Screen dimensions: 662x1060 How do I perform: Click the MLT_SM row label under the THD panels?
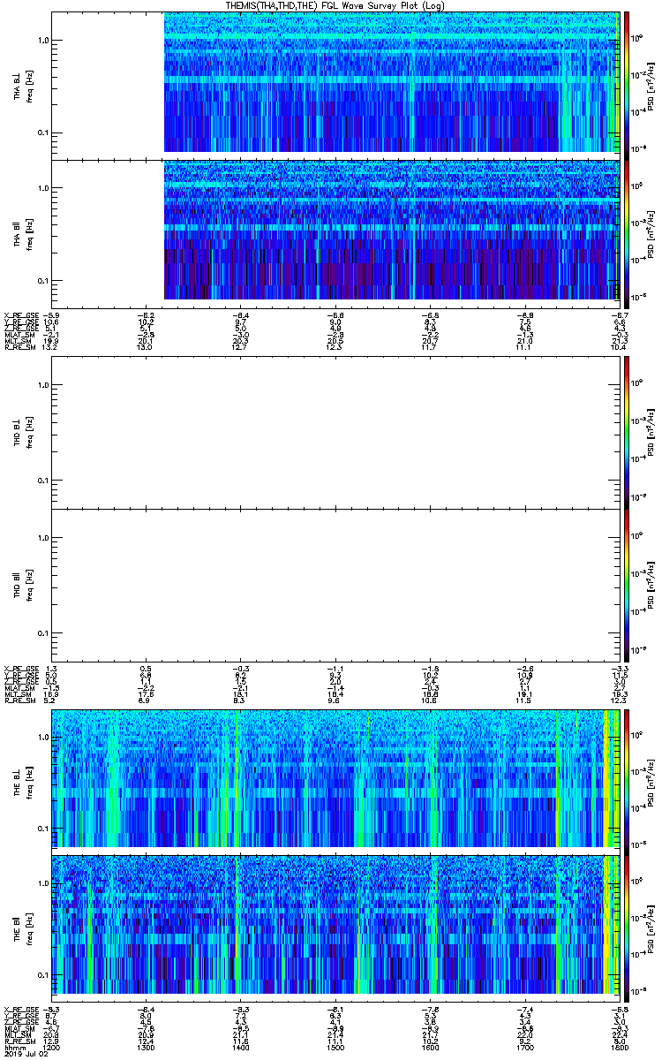16,695
